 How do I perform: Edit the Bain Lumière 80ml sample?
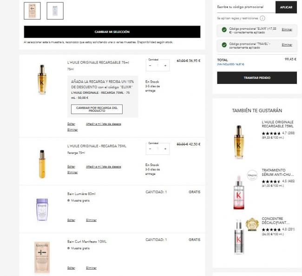tap(71, 220)
